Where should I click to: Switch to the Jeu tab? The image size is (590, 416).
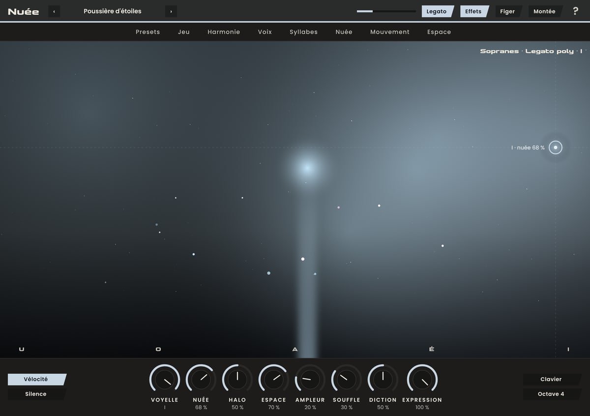(184, 32)
